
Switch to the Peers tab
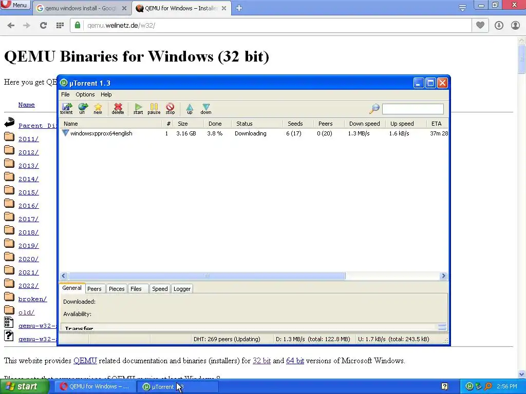[95, 289]
